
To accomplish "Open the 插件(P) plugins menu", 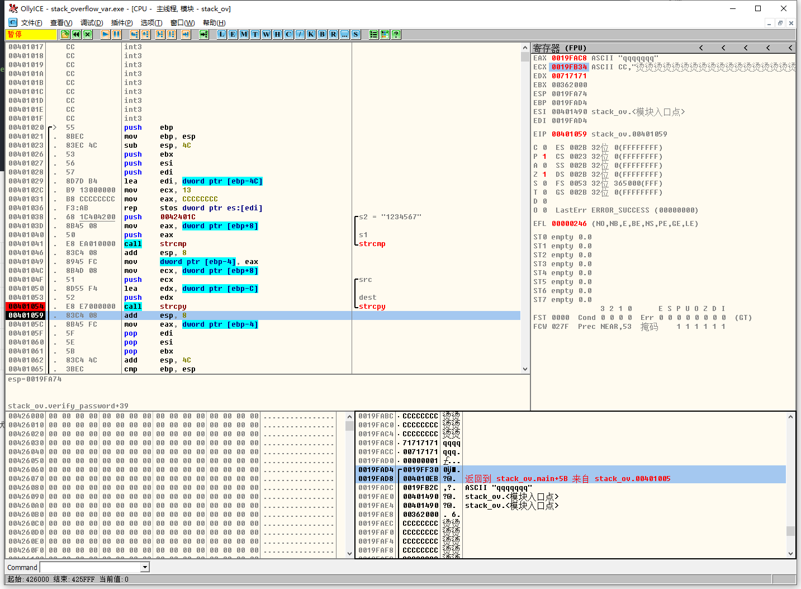I will coord(122,23).
